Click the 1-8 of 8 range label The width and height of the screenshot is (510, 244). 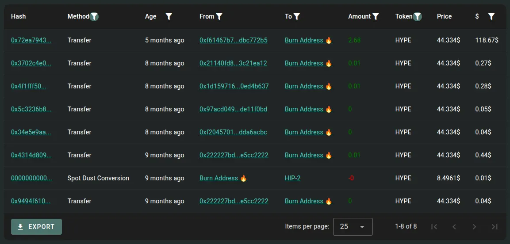(x=406, y=226)
